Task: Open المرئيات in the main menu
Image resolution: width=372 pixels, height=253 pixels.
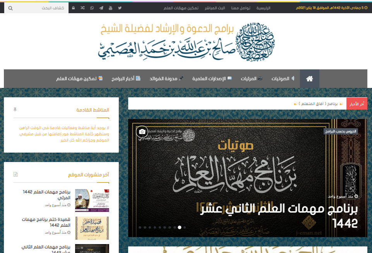Action: point(252,79)
